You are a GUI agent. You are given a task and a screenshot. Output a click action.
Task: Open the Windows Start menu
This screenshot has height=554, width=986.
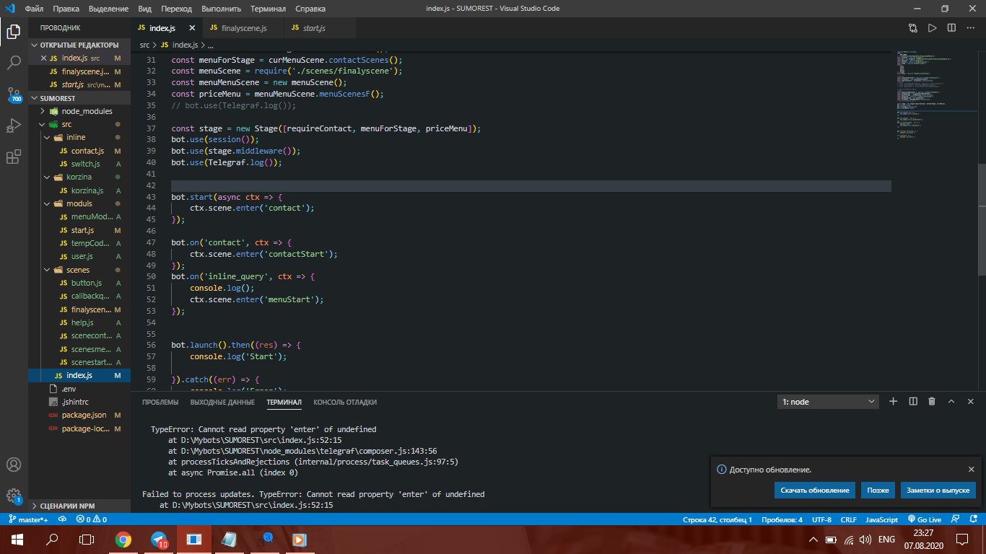[x=17, y=539]
